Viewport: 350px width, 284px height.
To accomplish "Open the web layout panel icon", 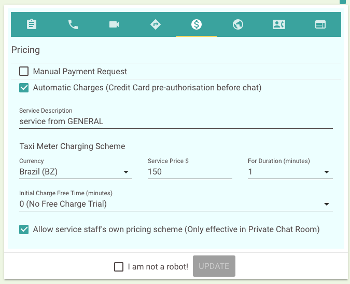I will pos(320,24).
